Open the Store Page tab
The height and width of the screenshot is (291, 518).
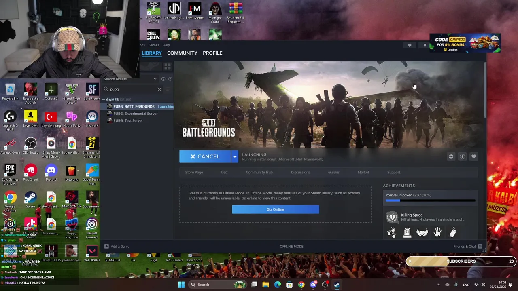coord(194,172)
